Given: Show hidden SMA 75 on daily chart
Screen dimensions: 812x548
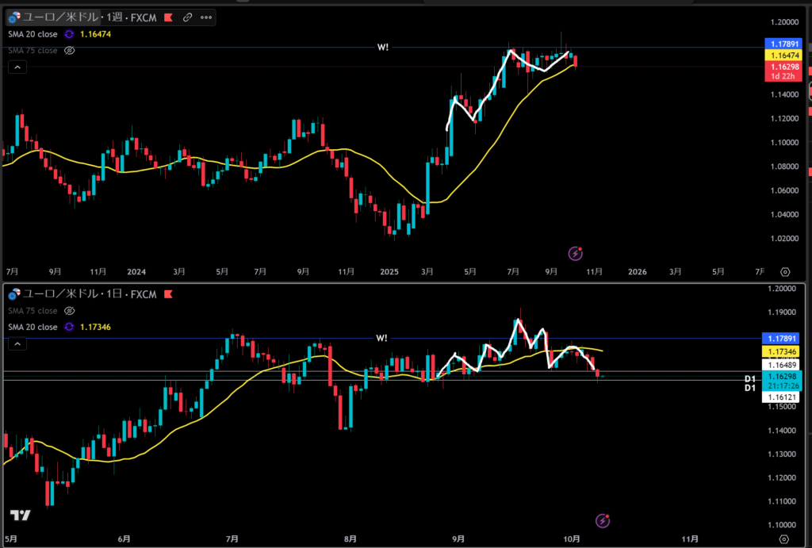Looking at the screenshot, I should coord(69,311).
